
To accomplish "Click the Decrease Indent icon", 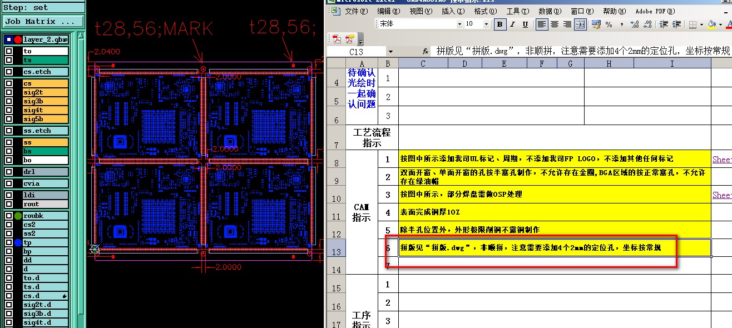I will [x=664, y=24].
